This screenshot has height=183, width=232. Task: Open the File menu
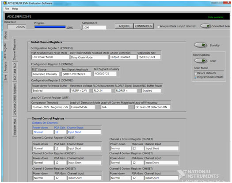(x=7, y=9)
